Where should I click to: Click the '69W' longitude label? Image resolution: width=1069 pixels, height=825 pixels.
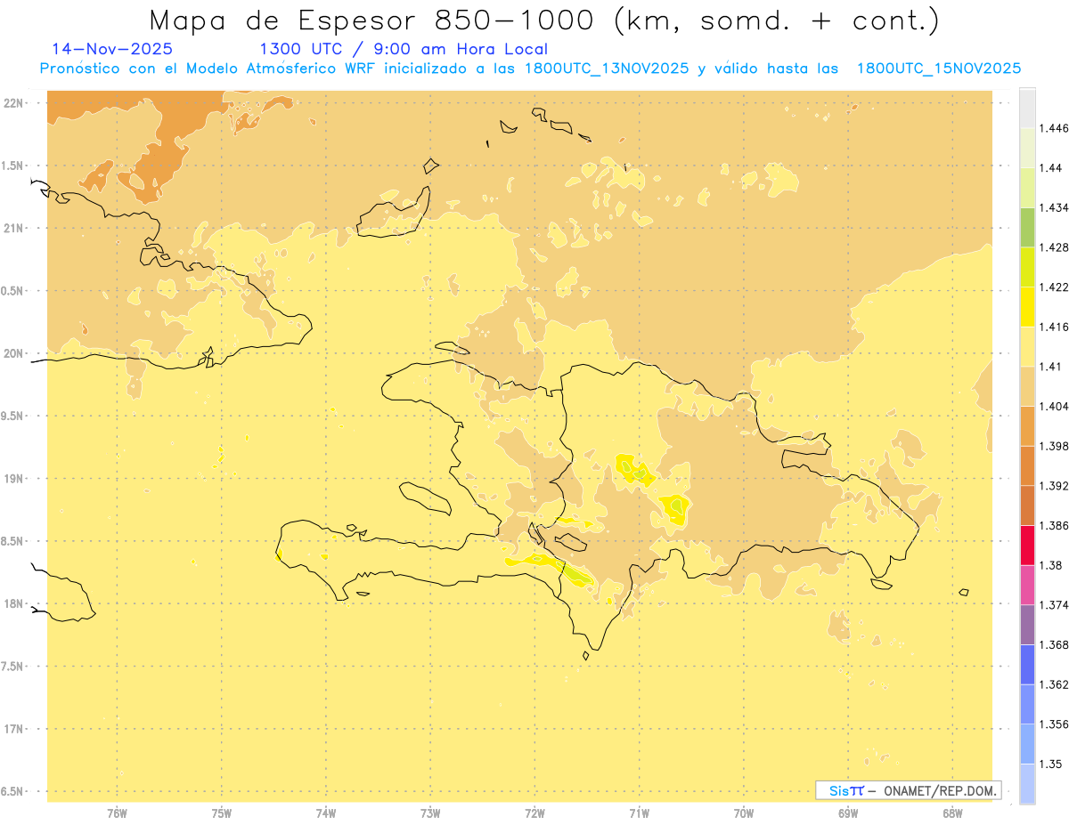pyautogui.click(x=848, y=813)
